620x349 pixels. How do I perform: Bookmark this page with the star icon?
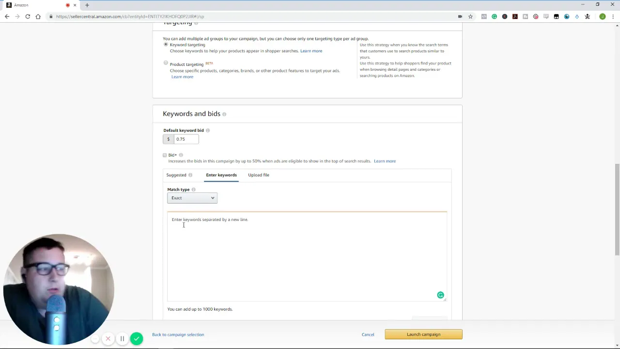(470, 16)
